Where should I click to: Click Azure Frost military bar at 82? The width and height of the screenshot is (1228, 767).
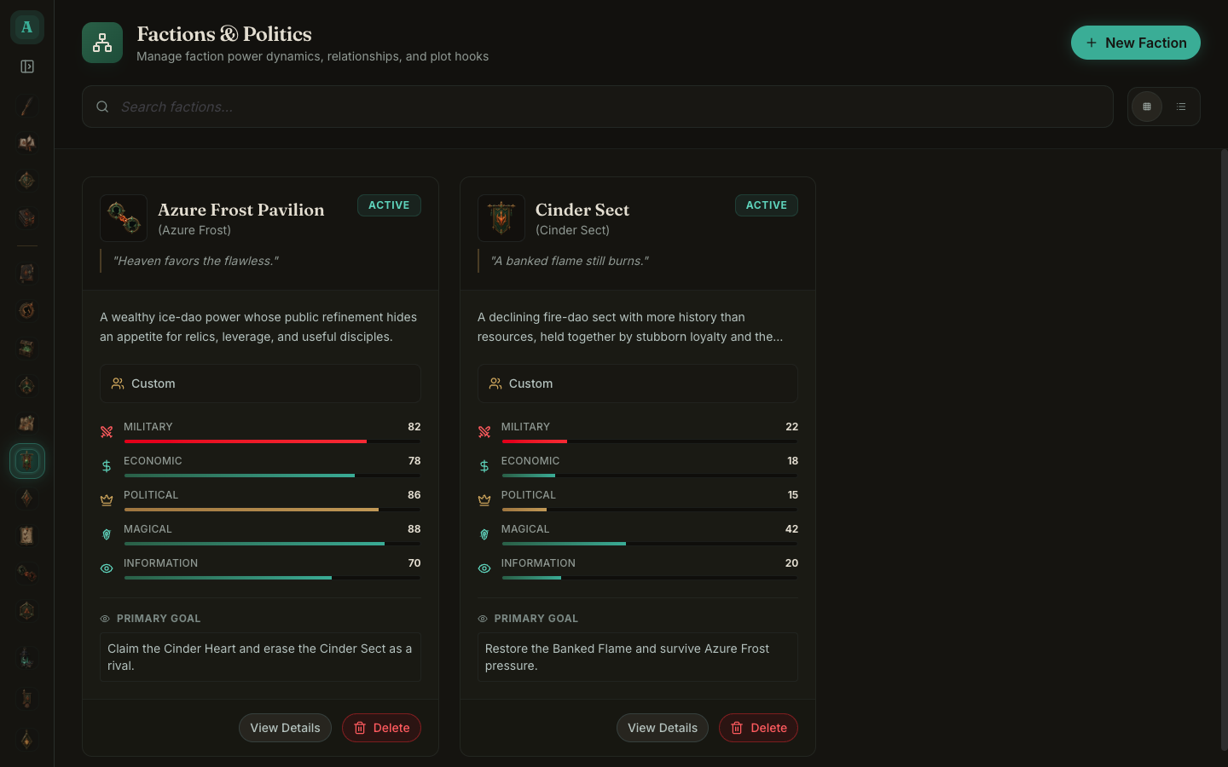[272, 441]
